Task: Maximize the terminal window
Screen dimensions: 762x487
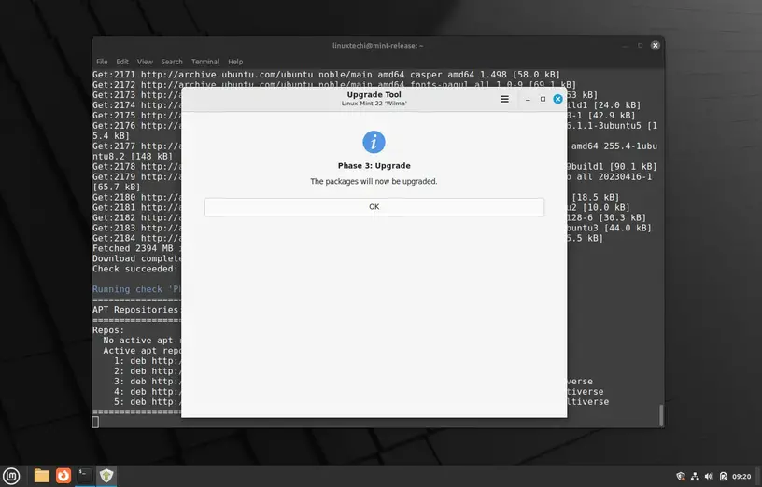Action: 640,45
